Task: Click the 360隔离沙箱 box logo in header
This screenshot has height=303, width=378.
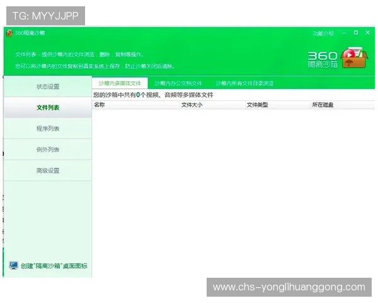Action: (354, 57)
